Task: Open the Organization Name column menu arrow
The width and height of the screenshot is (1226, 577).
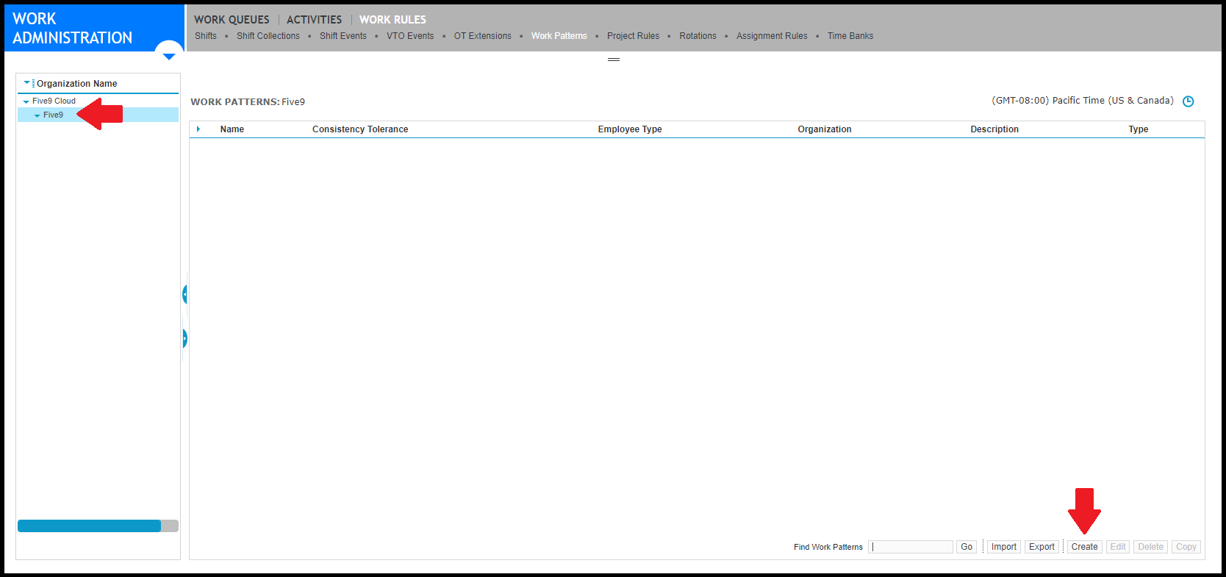Action: pos(27,83)
